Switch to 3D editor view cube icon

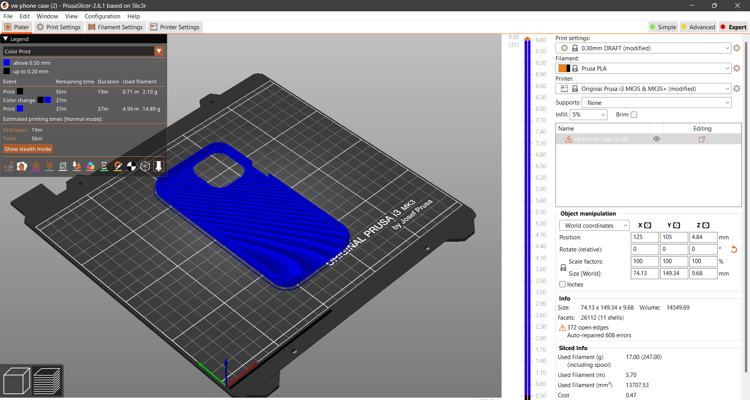point(16,381)
